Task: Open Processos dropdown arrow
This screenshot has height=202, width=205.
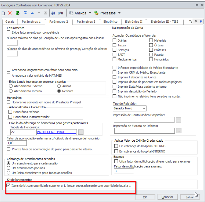Action: coord(119,13)
